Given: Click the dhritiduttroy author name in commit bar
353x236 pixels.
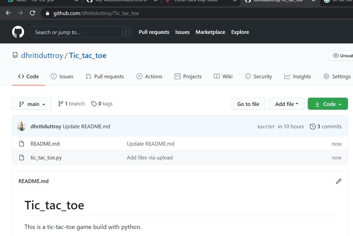Looking at the screenshot, I should point(46,127).
